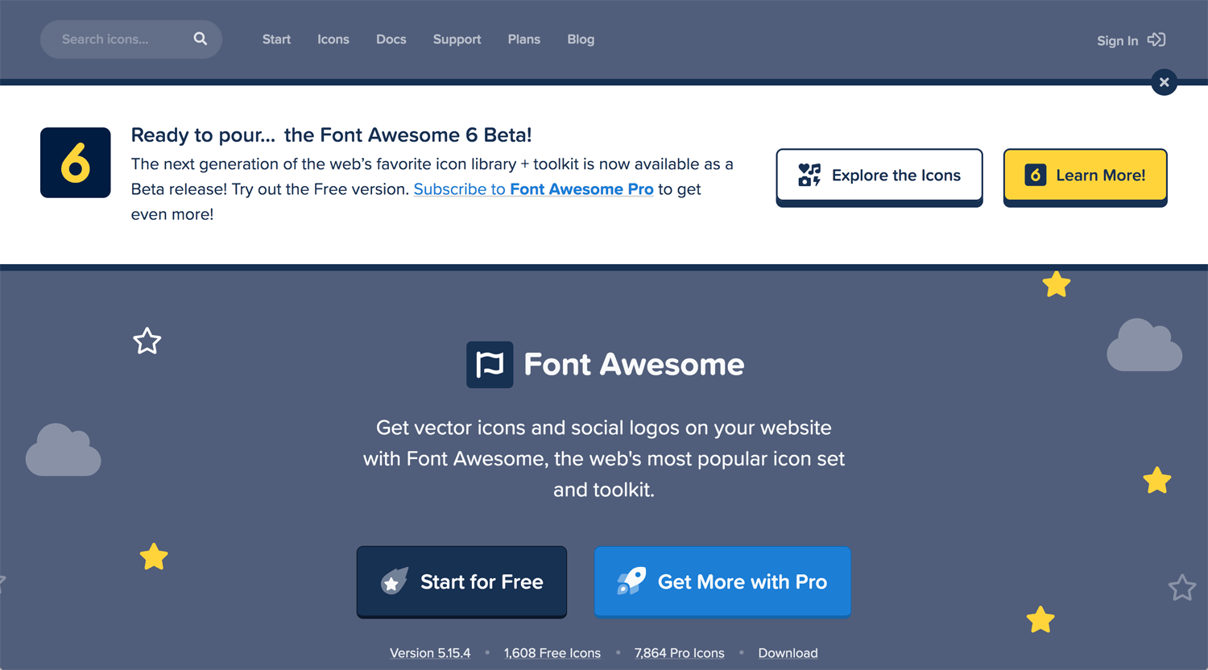1208x670 pixels.
Task: Click the Font Awesome heading text
Action: pyautogui.click(x=634, y=365)
